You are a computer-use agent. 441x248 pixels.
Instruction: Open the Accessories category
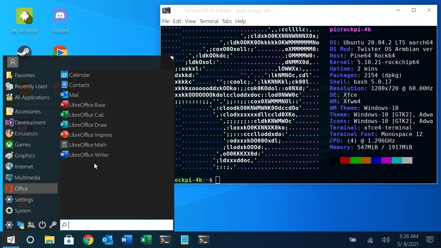point(31,111)
